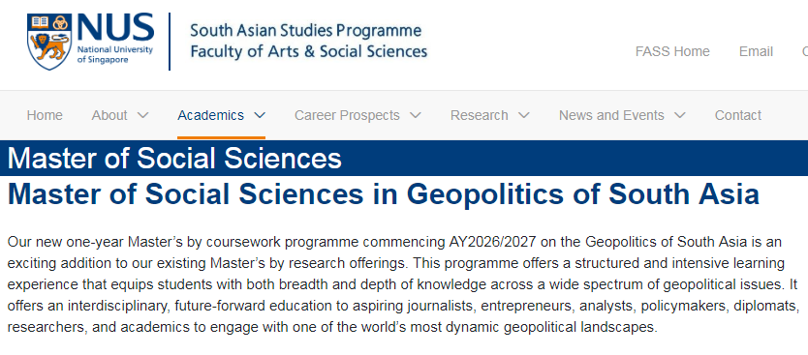The height and width of the screenshot is (355, 808).
Task: Expand the Career Prospects chevron
Action: (416, 115)
